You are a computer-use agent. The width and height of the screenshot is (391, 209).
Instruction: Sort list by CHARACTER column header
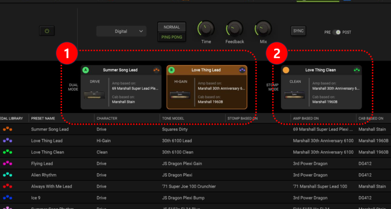pos(107,118)
